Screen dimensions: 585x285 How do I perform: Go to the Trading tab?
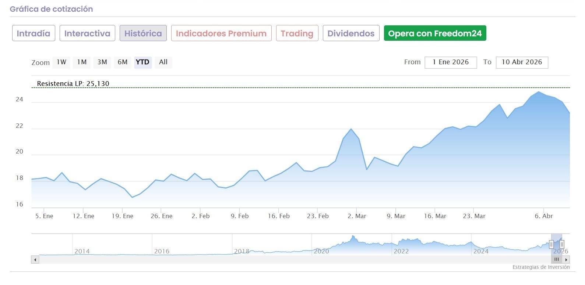pyautogui.click(x=297, y=33)
